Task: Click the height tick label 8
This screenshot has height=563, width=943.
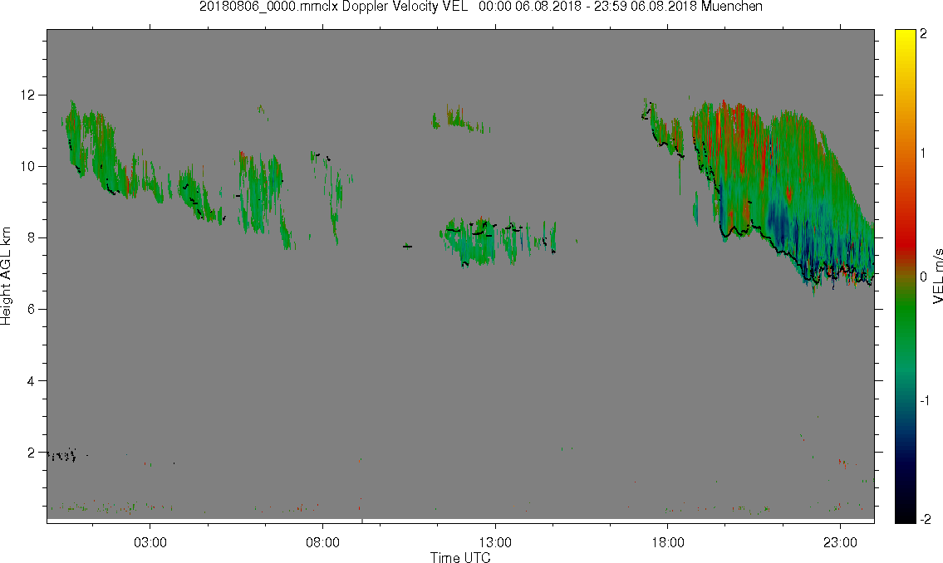Action: tap(32, 238)
